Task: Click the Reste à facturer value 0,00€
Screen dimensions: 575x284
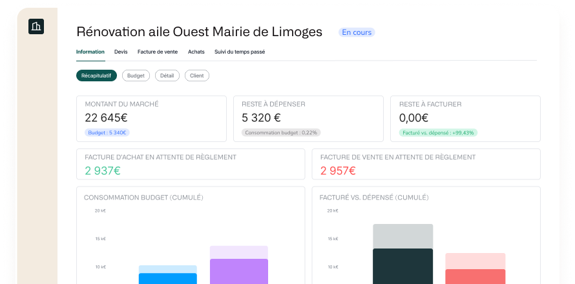Action: click(x=413, y=117)
